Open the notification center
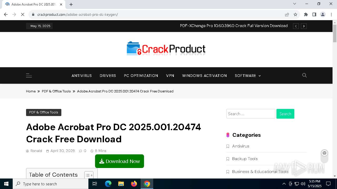 [328, 184]
